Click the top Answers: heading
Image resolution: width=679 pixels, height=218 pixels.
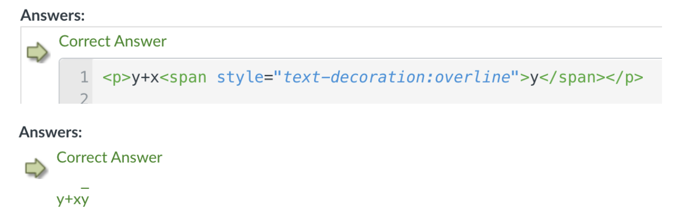pyautogui.click(x=53, y=15)
